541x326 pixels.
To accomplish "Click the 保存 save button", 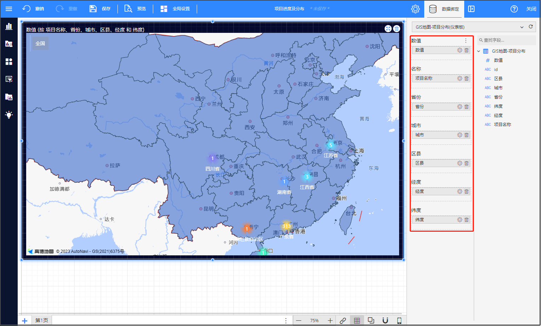I will [100, 9].
